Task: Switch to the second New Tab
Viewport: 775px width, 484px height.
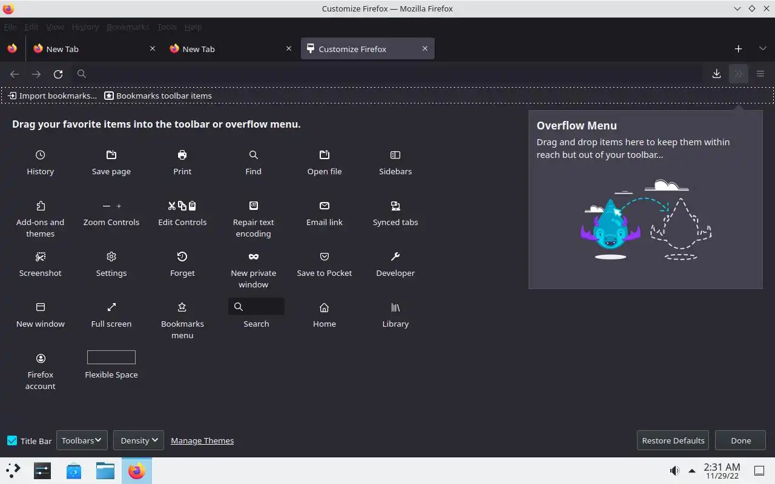Action: pos(230,49)
